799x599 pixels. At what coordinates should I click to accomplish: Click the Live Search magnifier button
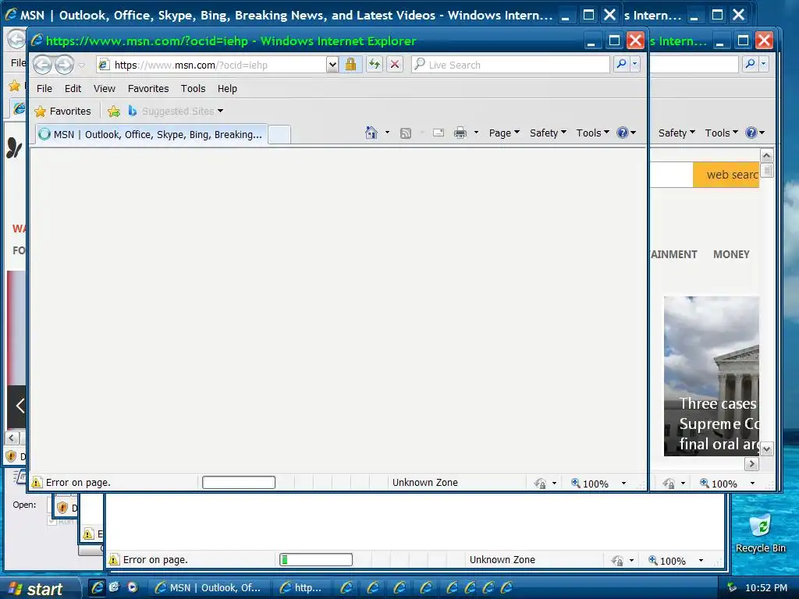click(x=621, y=64)
